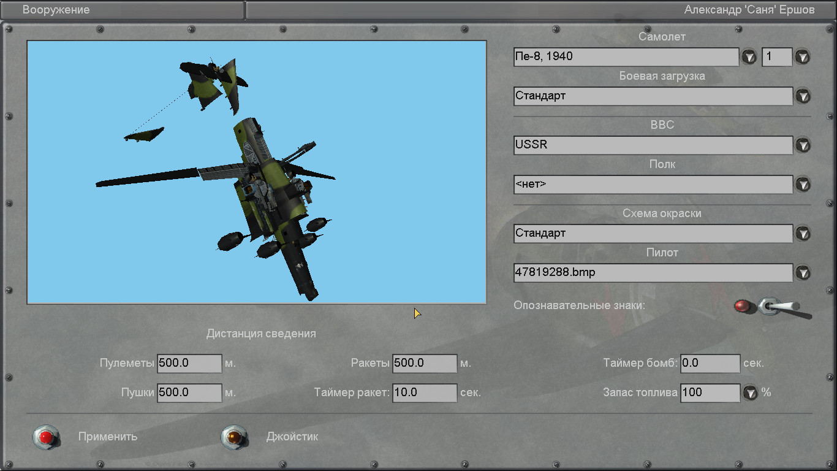
Task: Click the orange Джойстик button
Action: 234,437
